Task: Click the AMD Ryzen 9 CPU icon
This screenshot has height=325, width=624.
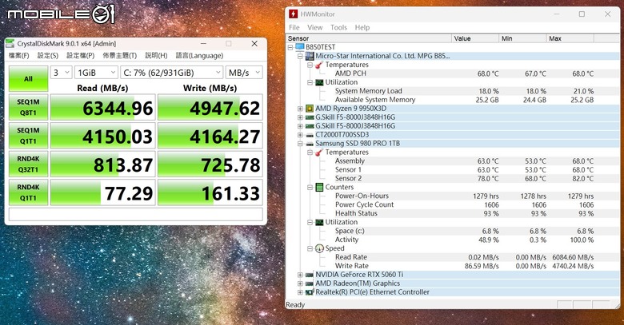Action: [310, 109]
